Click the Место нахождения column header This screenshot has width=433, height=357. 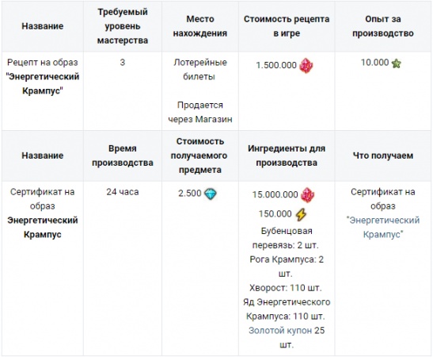pyautogui.click(x=200, y=26)
